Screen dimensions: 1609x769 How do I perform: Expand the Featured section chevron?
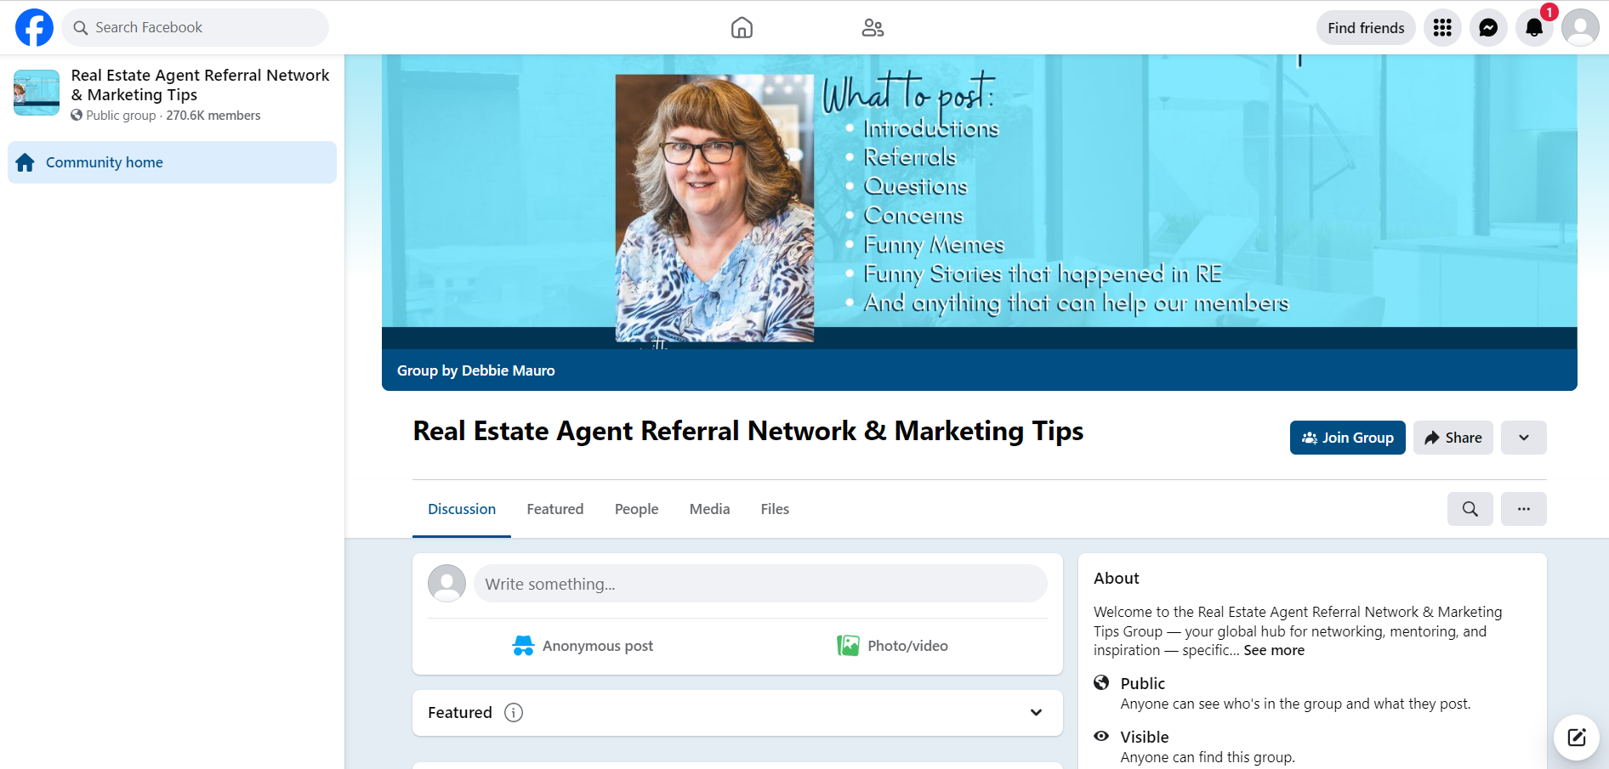tap(1036, 713)
